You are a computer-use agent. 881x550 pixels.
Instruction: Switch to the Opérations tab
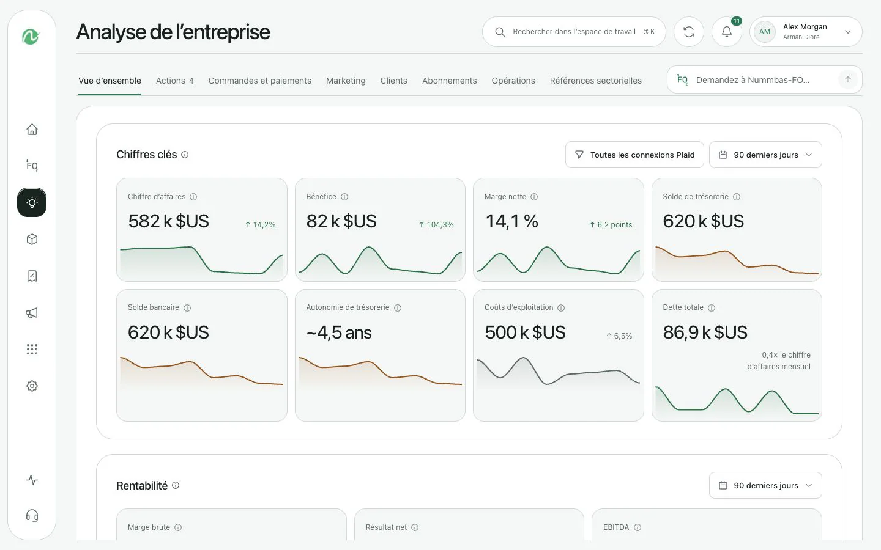[x=513, y=81]
